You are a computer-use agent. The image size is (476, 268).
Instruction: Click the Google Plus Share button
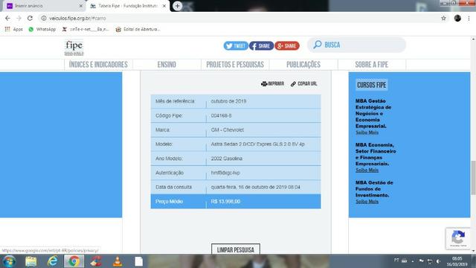(287, 46)
